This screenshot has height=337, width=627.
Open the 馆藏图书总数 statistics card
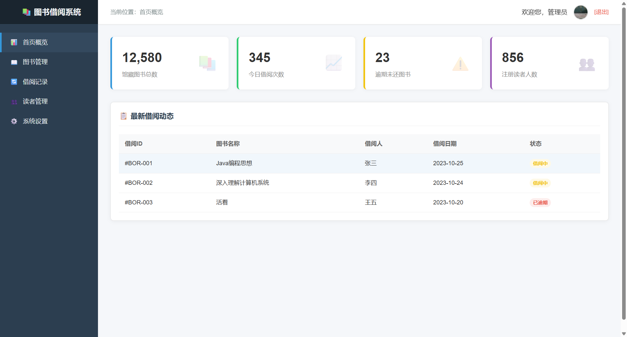click(x=169, y=63)
